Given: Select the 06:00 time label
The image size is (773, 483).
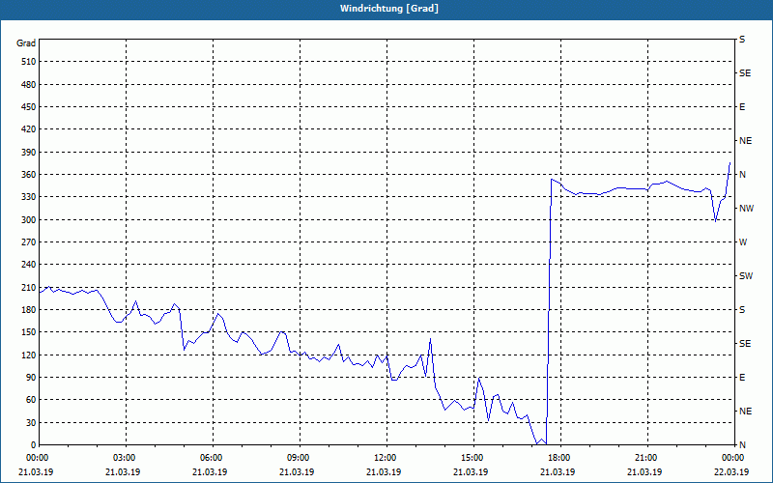Looking at the screenshot, I should coord(213,458).
